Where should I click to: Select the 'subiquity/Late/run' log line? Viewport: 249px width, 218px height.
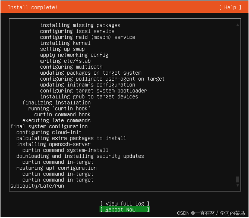[37, 186]
